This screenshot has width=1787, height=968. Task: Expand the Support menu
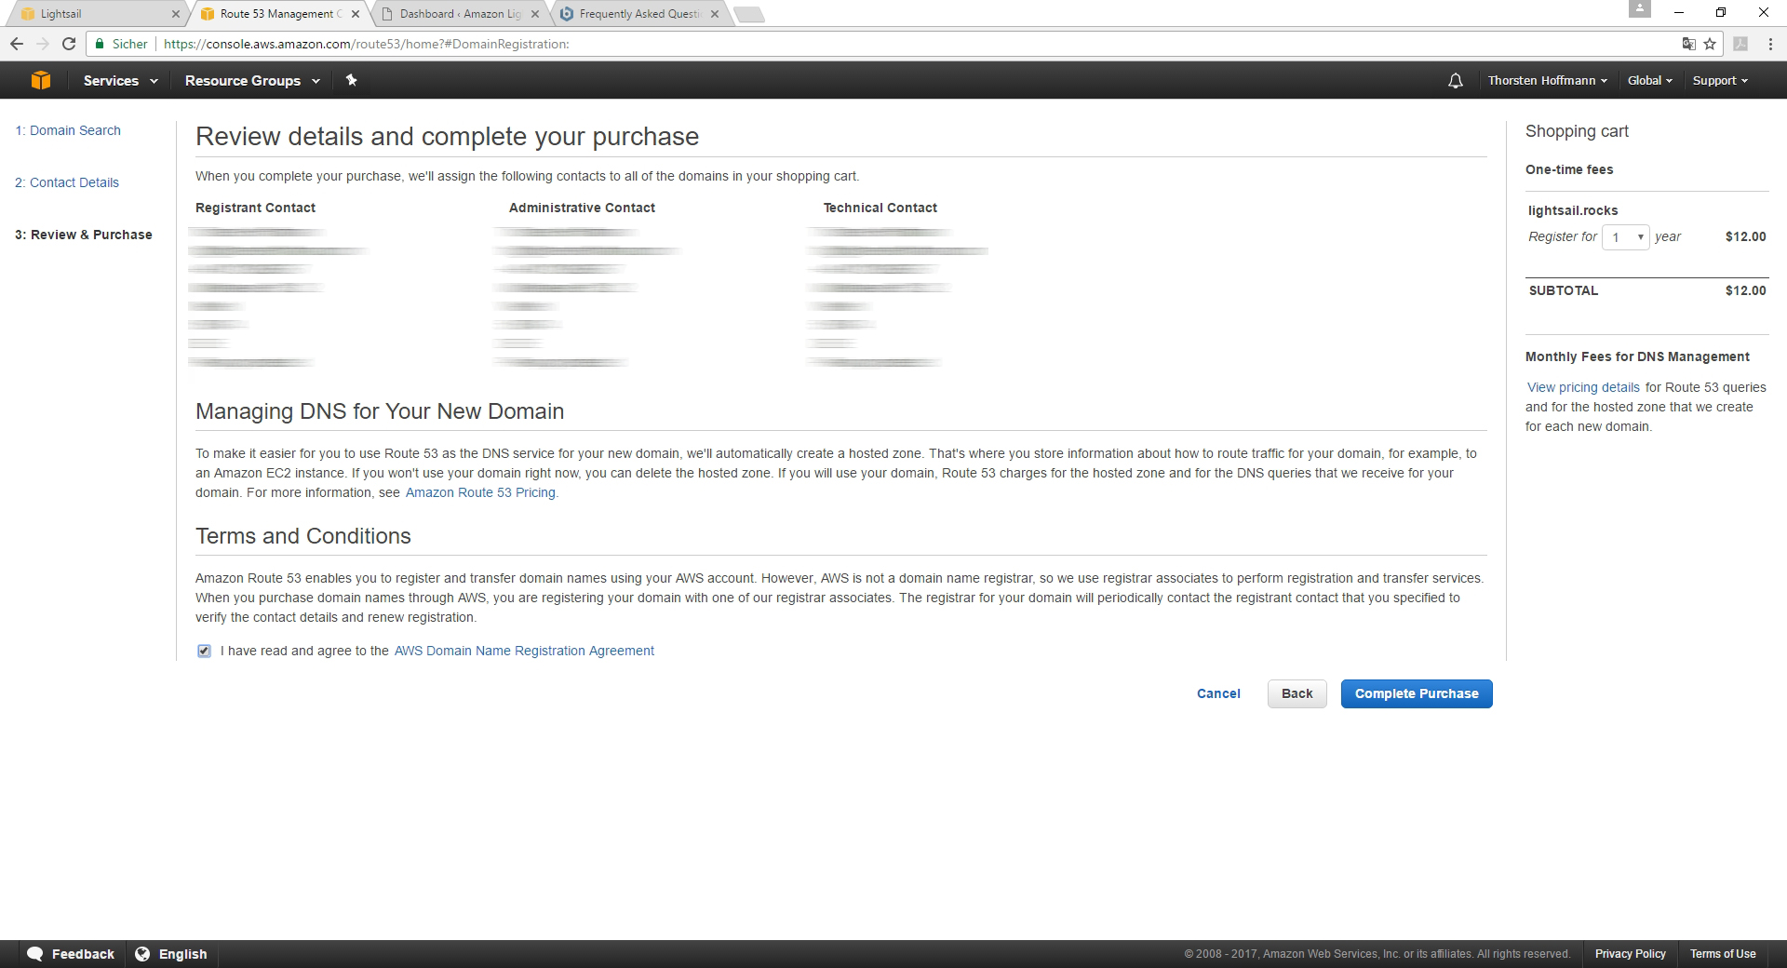(x=1720, y=81)
